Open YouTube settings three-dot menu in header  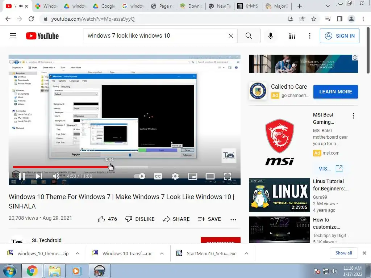[x=309, y=36]
